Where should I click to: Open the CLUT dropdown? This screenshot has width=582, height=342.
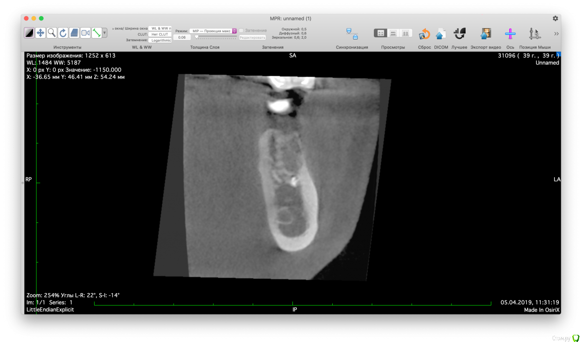[x=160, y=34]
